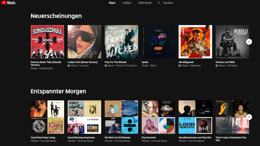This screenshot has height=146, width=260.
Task: Show more Entspannter Morgen playlists with the arrow
Action: click(x=249, y=117)
